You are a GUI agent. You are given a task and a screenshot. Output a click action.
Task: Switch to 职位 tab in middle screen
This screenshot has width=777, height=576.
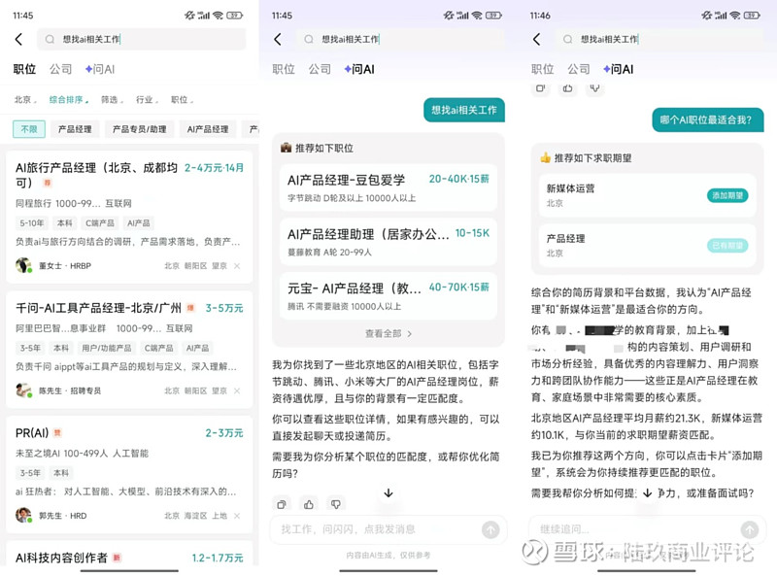tap(284, 69)
